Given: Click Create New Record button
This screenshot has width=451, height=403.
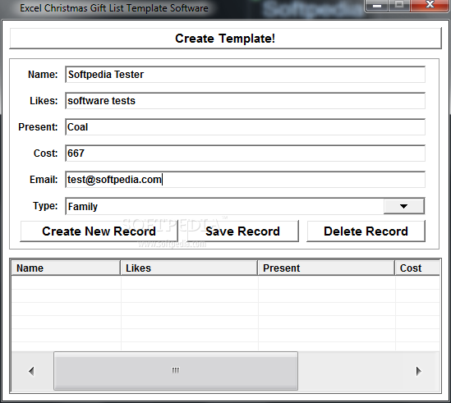Looking at the screenshot, I should click(x=99, y=231).
